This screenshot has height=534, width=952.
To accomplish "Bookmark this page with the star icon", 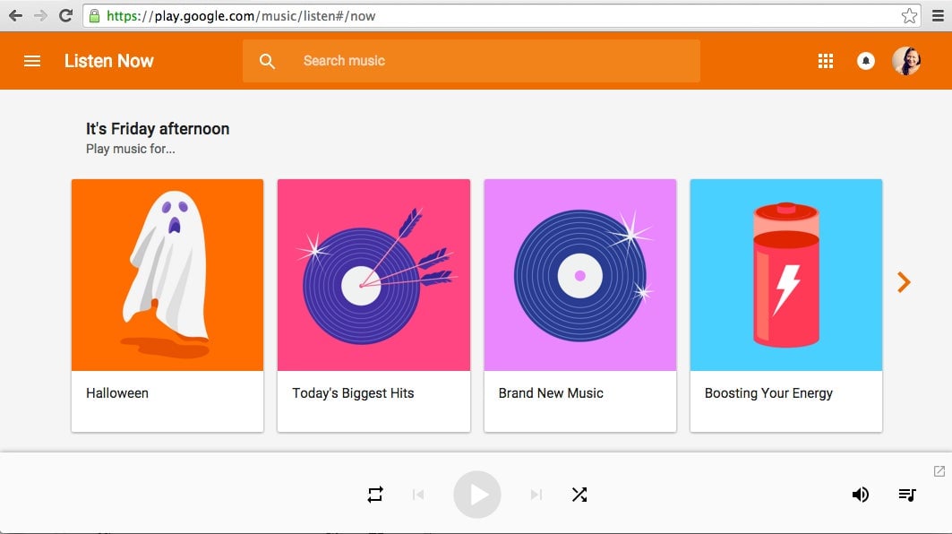I will pyautogui.click(x=909, y=16).
